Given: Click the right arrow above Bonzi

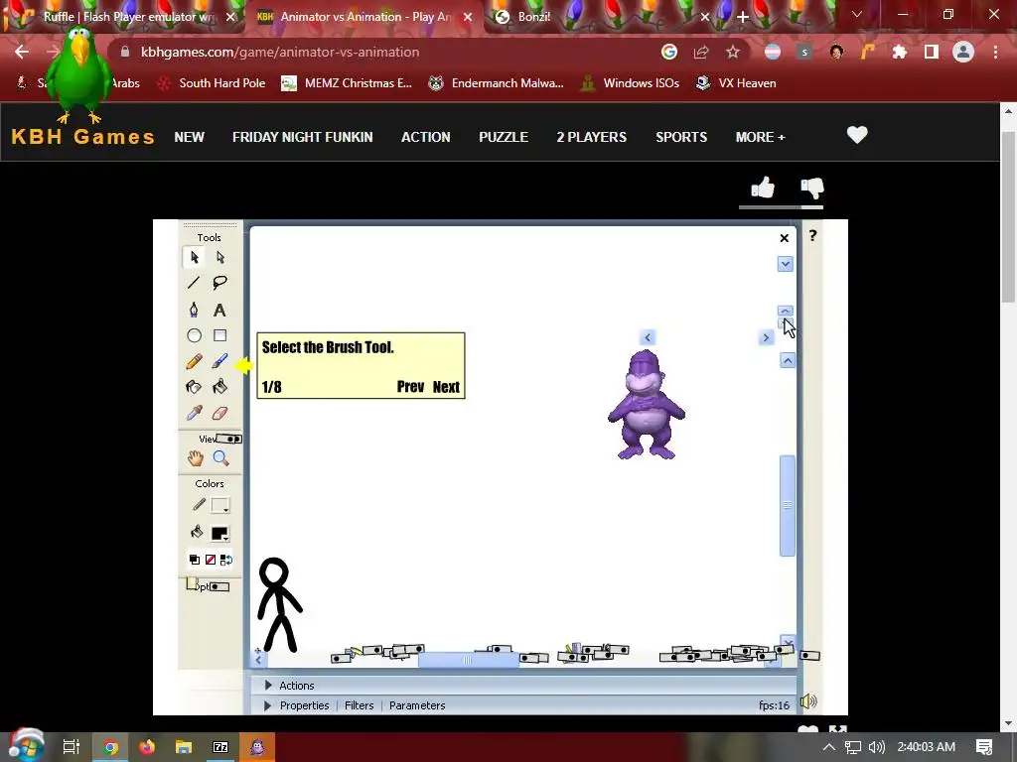Looking at the screenshot, I should (766, 337).
